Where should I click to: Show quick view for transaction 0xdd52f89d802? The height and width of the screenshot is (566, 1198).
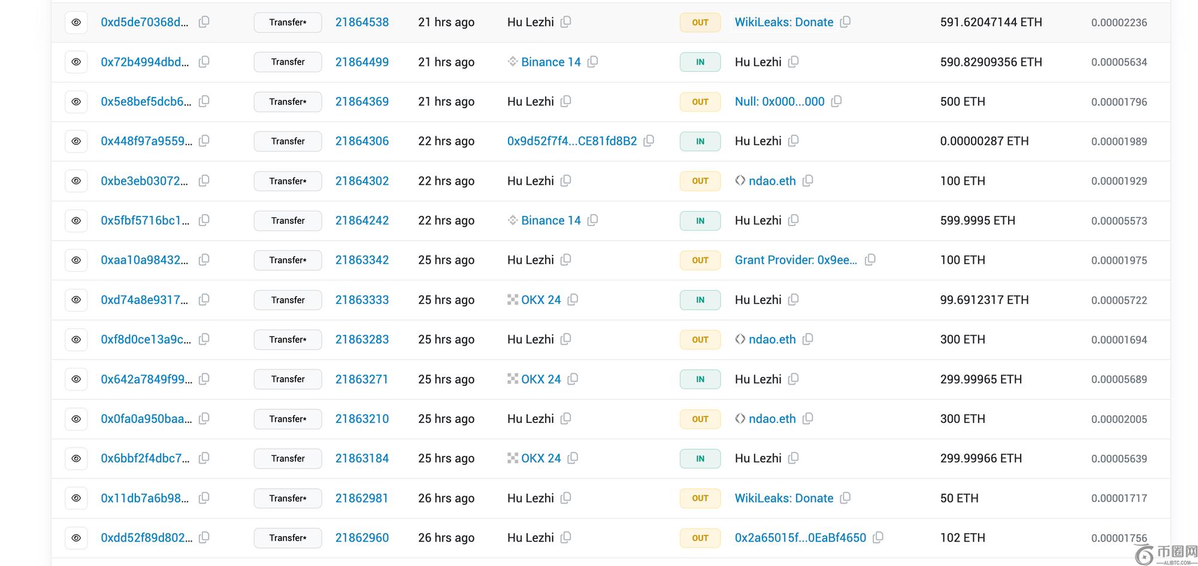pos(76,537)
